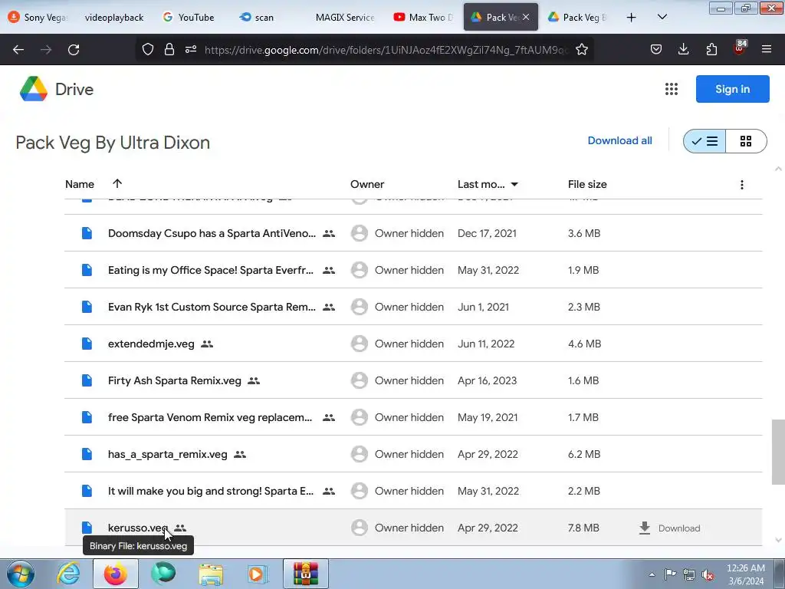Click shared people icon next to extendedmje.veg

(207, 344)
